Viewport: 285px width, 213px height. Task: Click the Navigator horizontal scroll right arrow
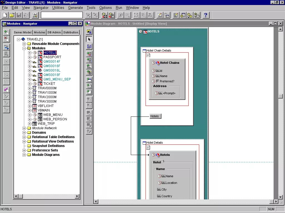77,196
